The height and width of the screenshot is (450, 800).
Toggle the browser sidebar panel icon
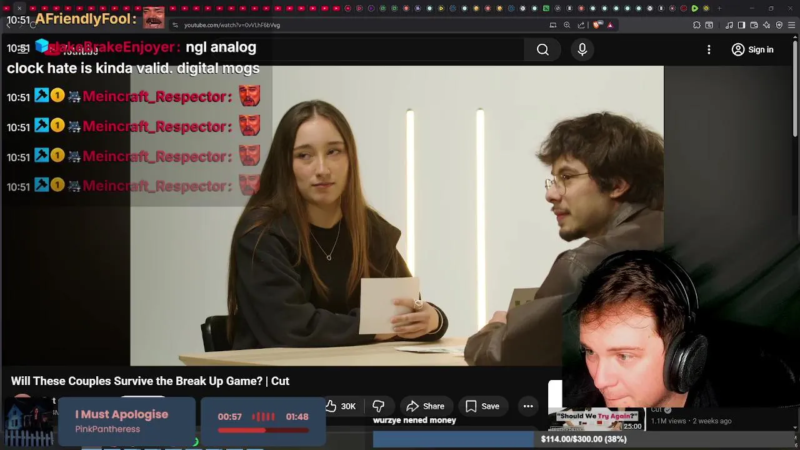[741, 25]
